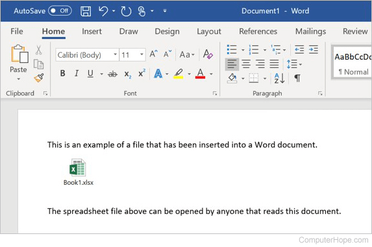
Task: Toggle Superscript formatting
Action: (142, 73)
